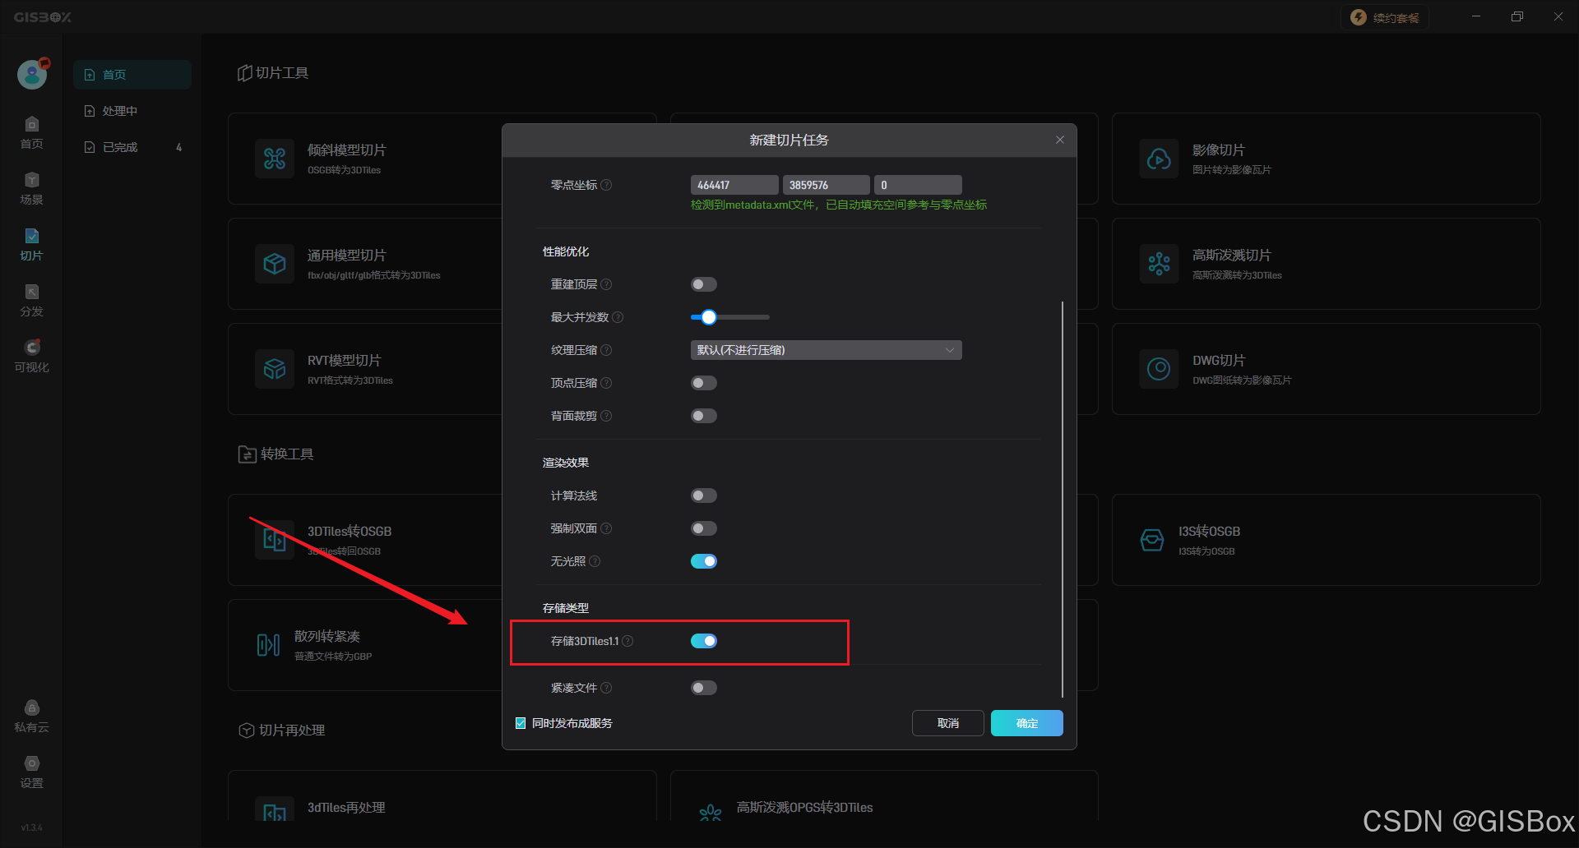Click the I3S转OSGB icon
This screenshot has width=1579, height=848.
(x=1152, y=540)
